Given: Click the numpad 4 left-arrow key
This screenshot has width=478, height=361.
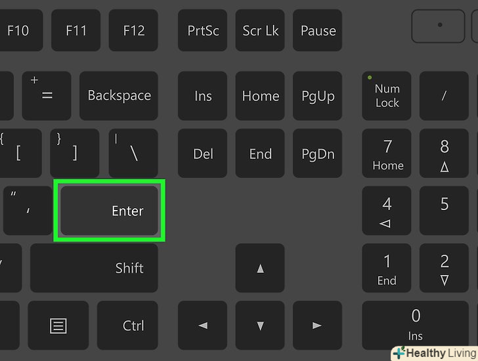Looking at the screenshot, I should (387, 211).
